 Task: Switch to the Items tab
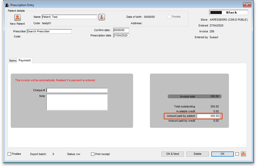13,61
